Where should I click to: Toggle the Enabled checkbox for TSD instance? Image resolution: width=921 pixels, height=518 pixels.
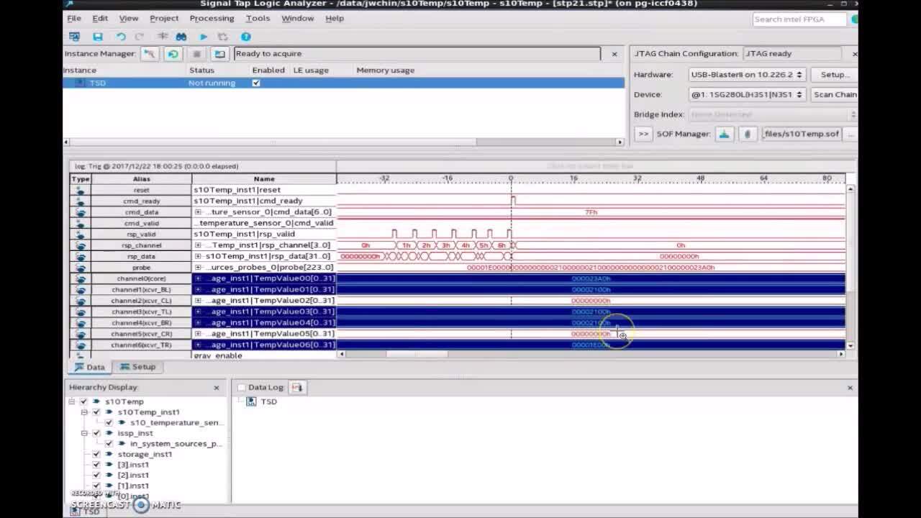[x=256, y=83]
